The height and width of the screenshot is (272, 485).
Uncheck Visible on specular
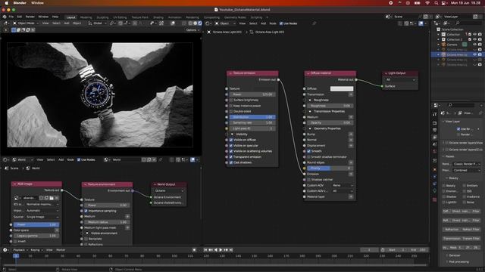[x=231, y=146]
